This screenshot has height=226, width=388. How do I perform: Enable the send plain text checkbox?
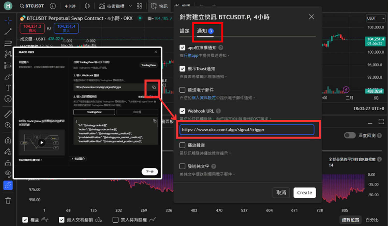pos(182,166)
